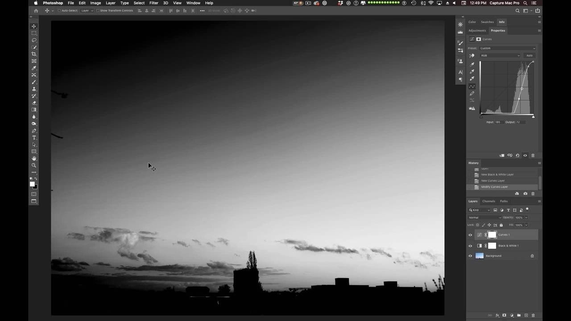Delete the Curves adjustment via trash icon in Properties

[533, 156]
